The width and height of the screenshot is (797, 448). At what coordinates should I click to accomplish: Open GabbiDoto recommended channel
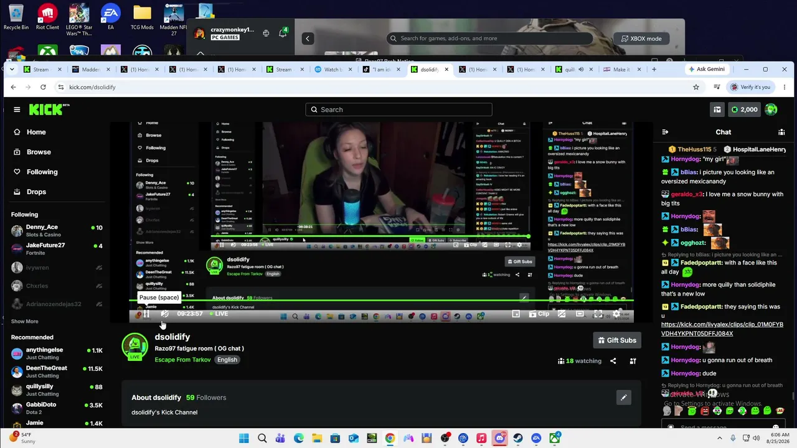click(x=56, y=408)
